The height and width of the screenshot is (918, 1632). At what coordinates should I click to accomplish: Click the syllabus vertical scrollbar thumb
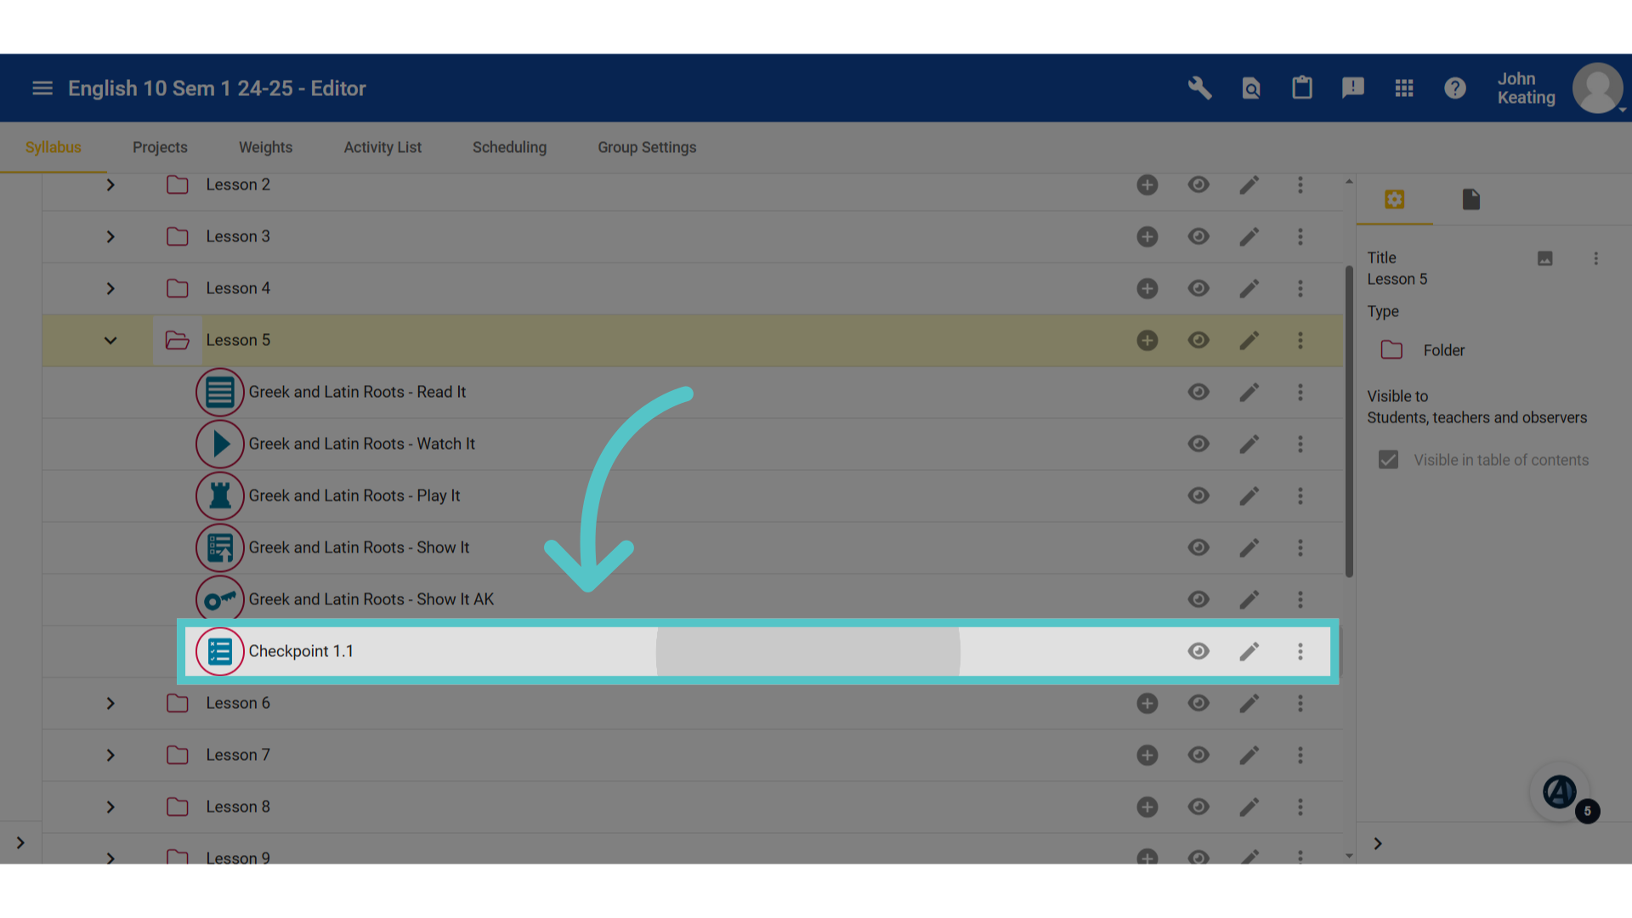[x=1349, y=422]
